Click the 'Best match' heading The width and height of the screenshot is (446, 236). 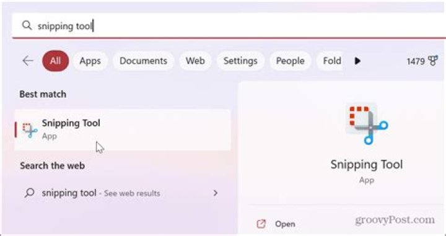[x=43, y=94]
